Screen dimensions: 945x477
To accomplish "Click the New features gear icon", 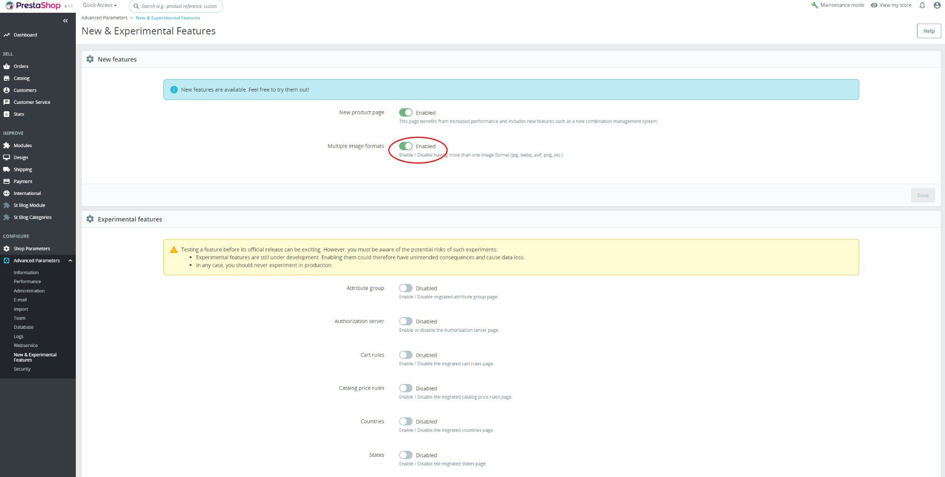I will [90, 59].
